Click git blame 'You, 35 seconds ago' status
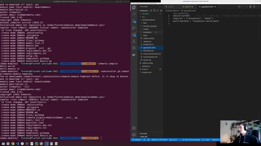The width and height of the screenshot is (261, 146). point(191,140)
